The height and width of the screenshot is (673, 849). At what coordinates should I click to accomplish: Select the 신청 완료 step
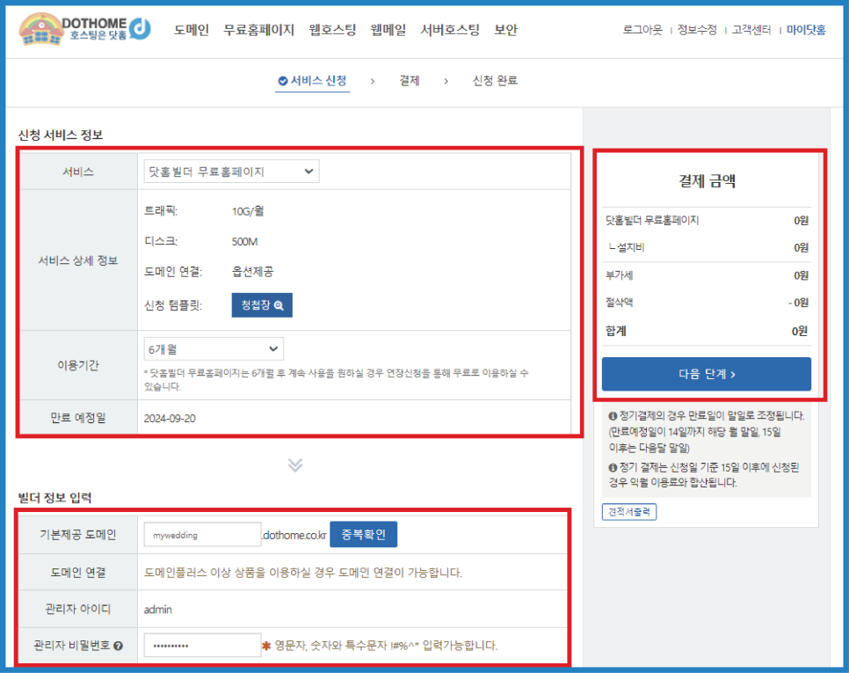click(495, 81)
